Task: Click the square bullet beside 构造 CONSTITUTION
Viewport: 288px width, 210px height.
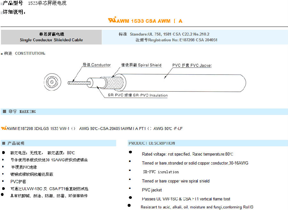Action: point(2,54)
